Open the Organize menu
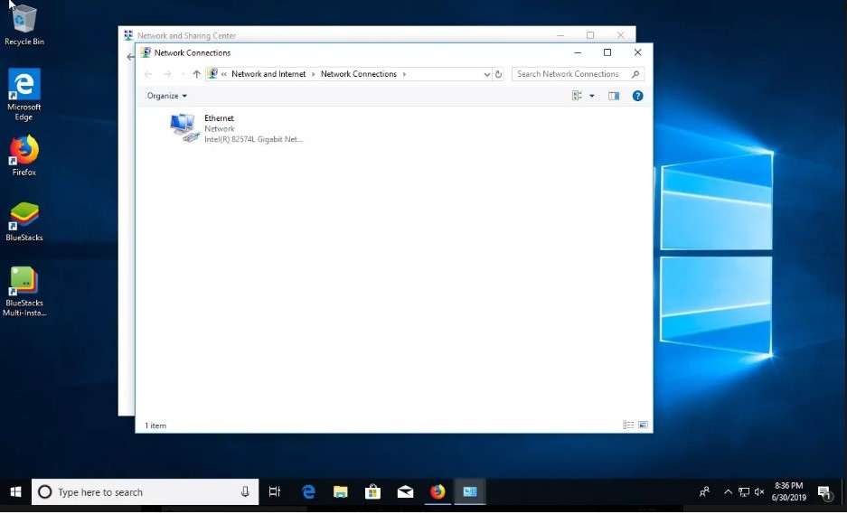This screenshot has width=847, height=514. point(167,96)
